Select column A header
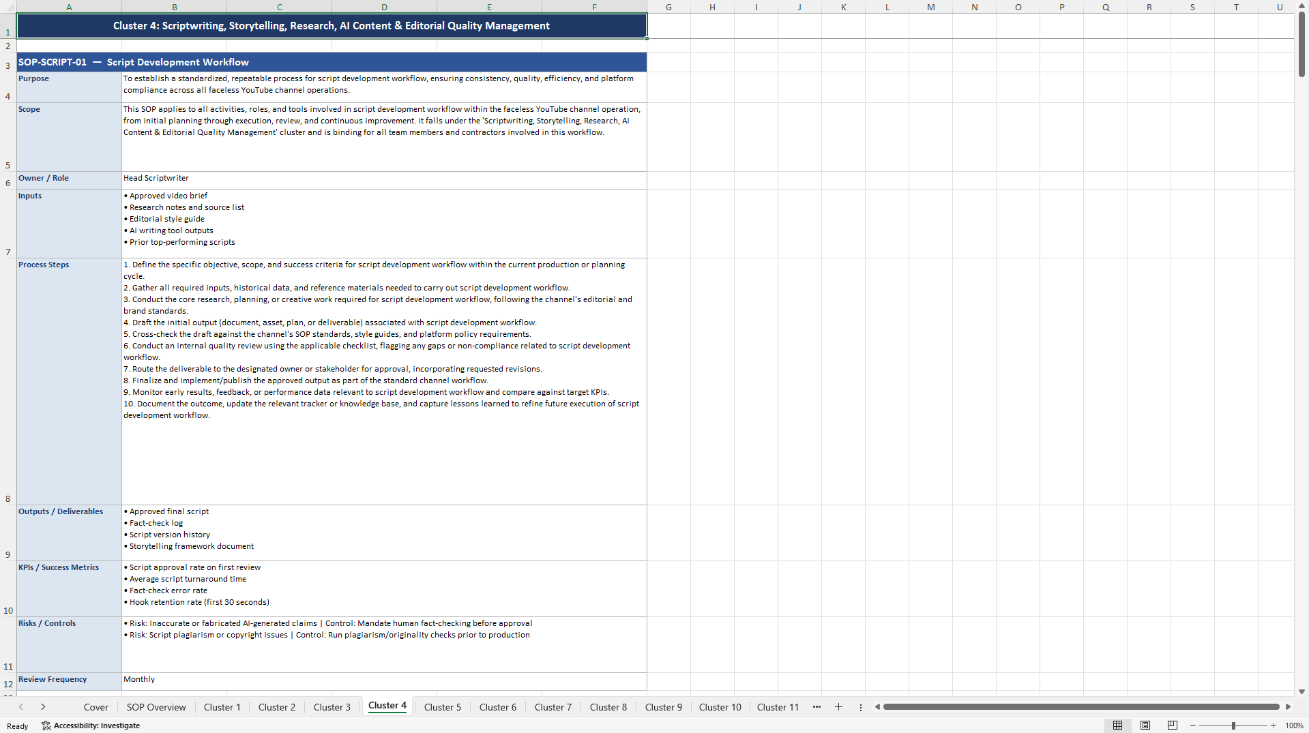 69,7
